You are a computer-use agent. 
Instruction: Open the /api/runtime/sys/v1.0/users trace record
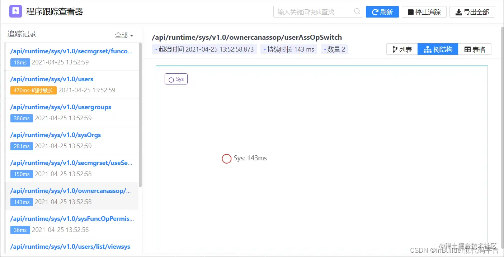pos(71,84)
